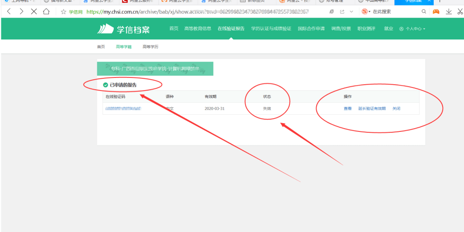Click the magnifier search icon
Viewport: 464px width, 232px height.
pyautogui.click(x=424, y=12)
